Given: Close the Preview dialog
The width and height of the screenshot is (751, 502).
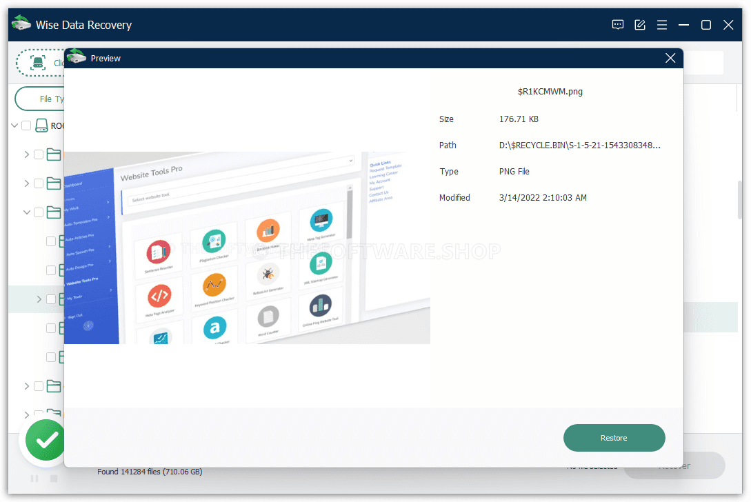Looking at the screenshot, I should pyautogui.click(x=670, y=58).
